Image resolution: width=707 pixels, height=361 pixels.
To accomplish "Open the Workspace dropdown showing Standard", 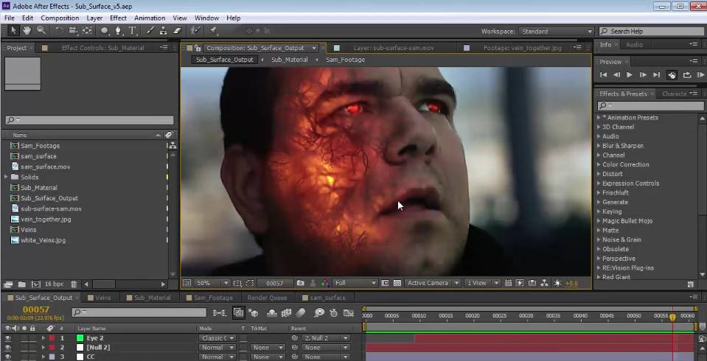I will [556, 32].
